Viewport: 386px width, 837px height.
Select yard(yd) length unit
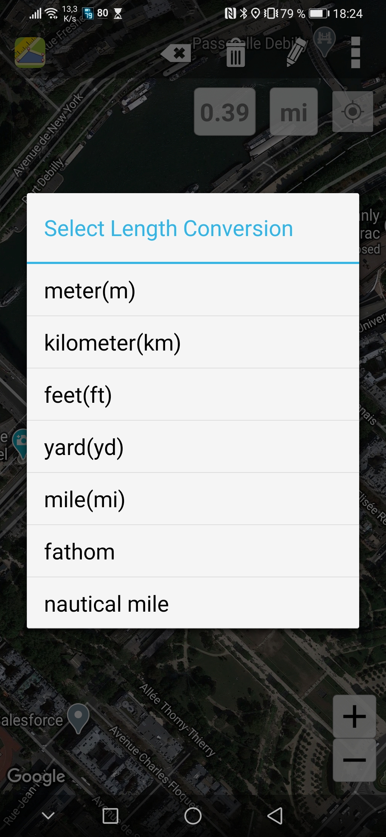pos(193,447)
